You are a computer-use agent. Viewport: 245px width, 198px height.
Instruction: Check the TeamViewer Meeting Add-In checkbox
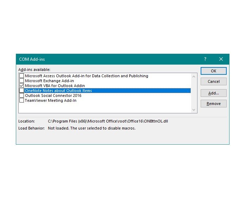coord(21,100)
